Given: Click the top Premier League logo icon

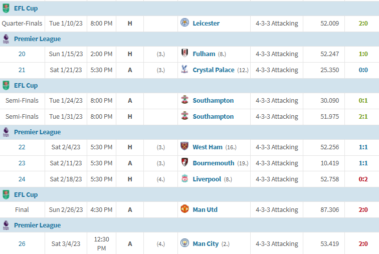Looking at the screenshot, I should (6, 39).
